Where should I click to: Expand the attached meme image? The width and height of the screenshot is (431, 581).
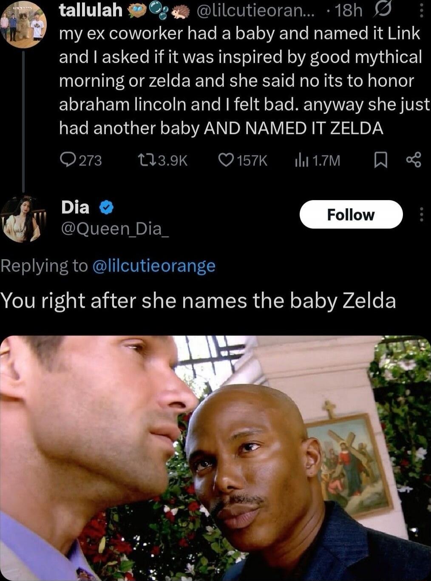[x=215, y=458]
